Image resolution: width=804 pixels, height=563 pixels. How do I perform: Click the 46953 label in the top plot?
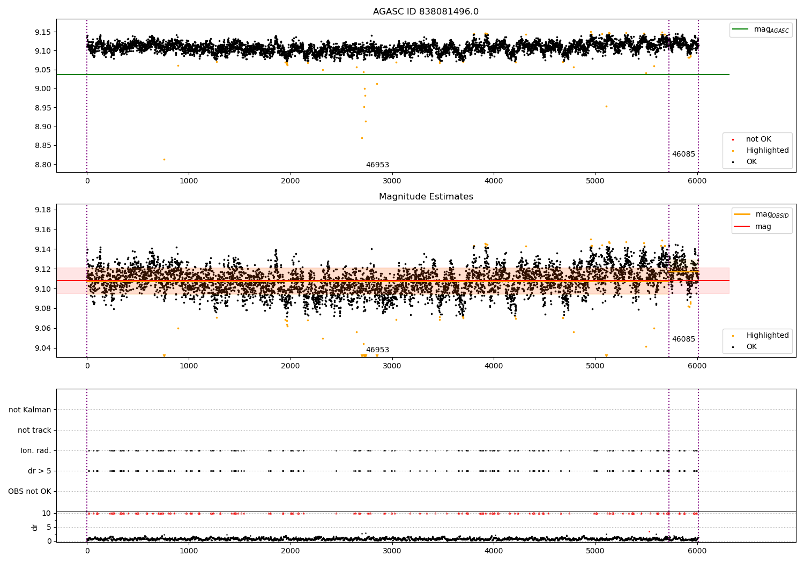(x=377, y=165)
